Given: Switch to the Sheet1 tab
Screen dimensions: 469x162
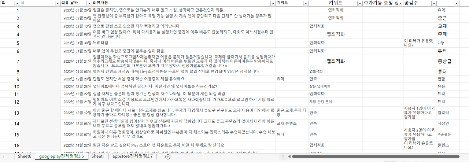Looking at the screenshot, I should (x=98, y=156).
